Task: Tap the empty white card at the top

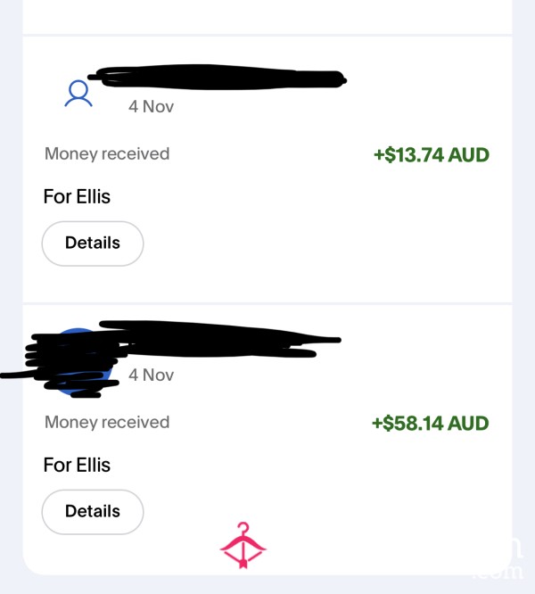Action: (x=267, y=17)
